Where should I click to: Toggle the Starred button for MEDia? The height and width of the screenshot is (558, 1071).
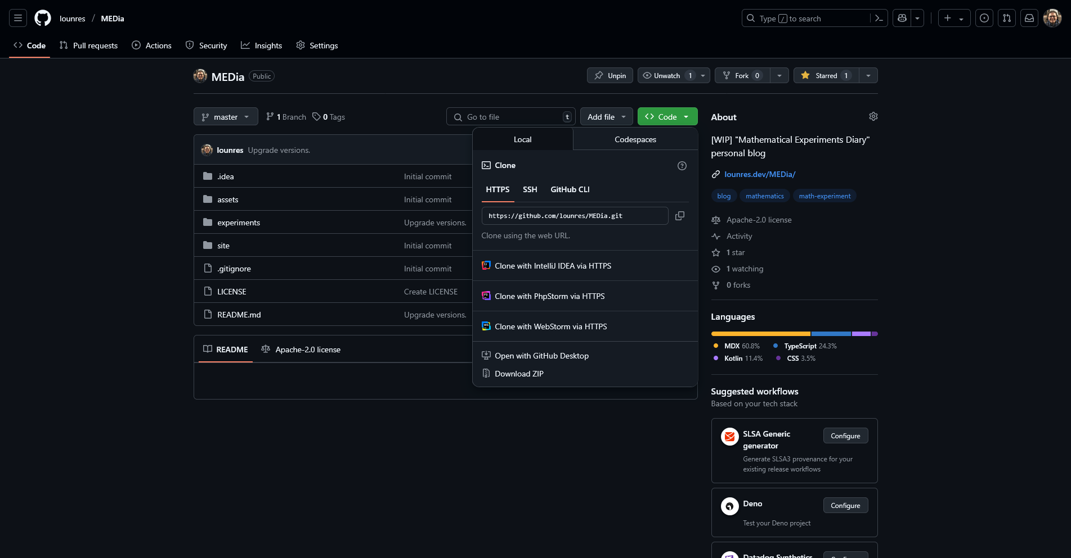[x=826, y=75]
